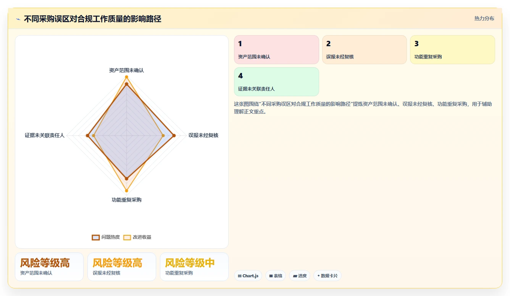The image size is (510, 296).
Task: Click the number 4 on the green card
Action: (240, 76)
